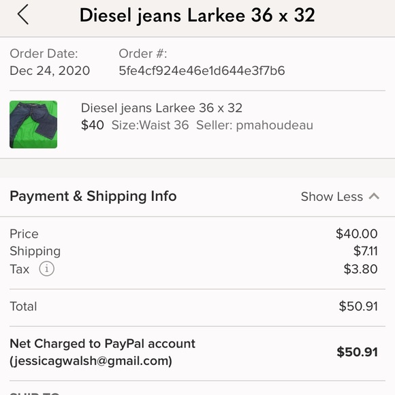This screenshot has height=395, width=395.
Task: Tap the Net Charged bold amount $50.91
Action: pyautogui.click(x=358, y=352)
